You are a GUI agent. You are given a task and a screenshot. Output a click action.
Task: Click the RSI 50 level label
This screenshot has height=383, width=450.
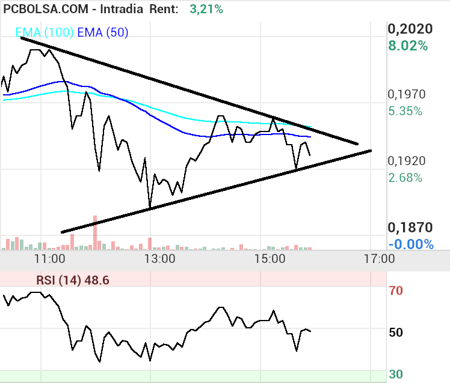[x=396, y=333]
